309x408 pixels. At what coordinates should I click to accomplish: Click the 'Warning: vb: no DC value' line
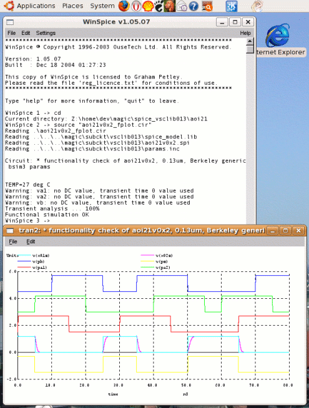(97, 203)
